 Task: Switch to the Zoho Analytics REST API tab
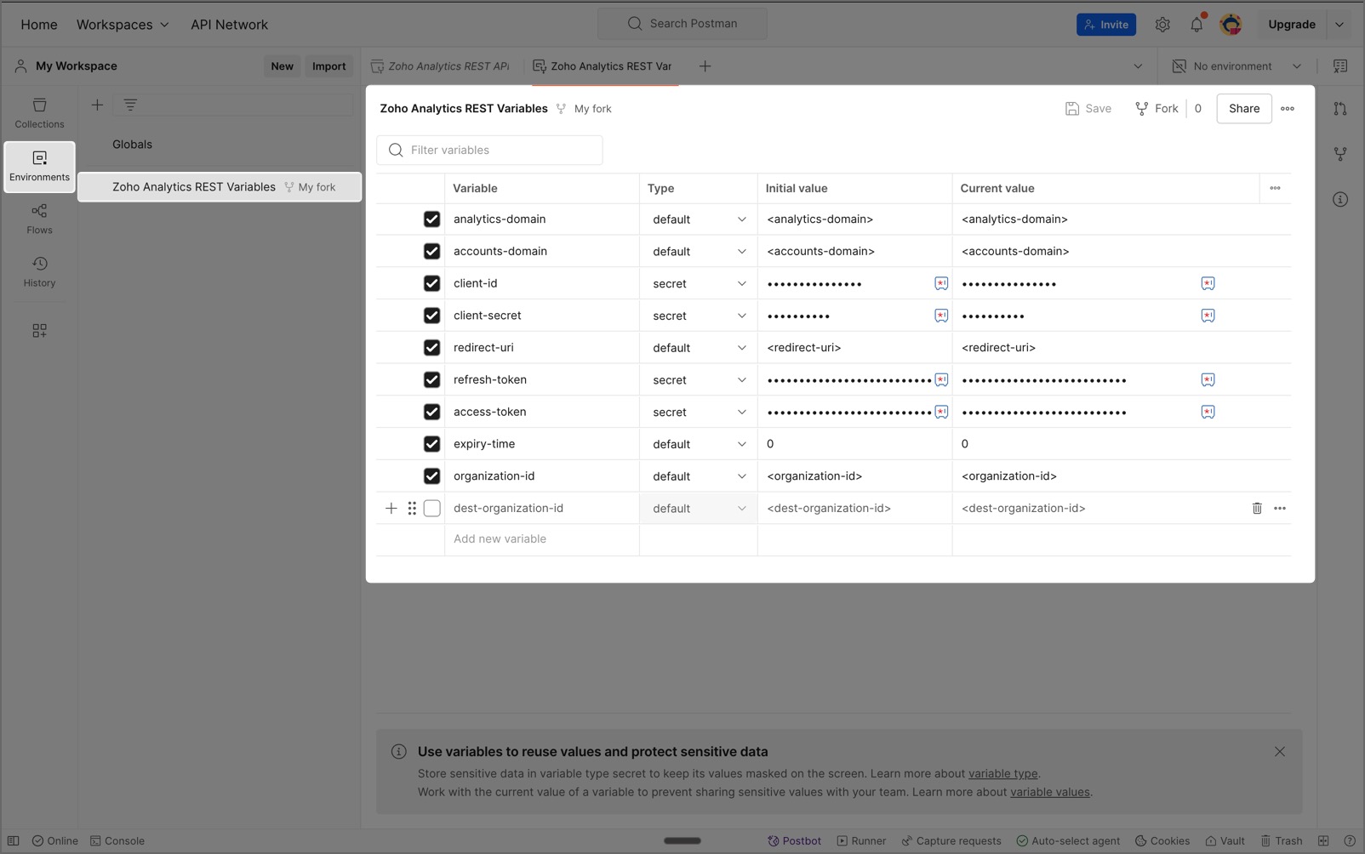pos(441,66)
